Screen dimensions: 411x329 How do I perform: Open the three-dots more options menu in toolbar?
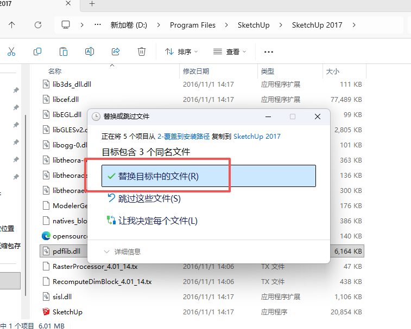[x=269, y=52]
